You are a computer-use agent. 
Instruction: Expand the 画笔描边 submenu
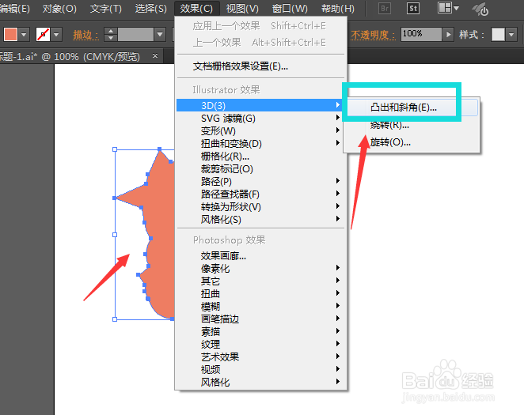[x=260, y=319]
